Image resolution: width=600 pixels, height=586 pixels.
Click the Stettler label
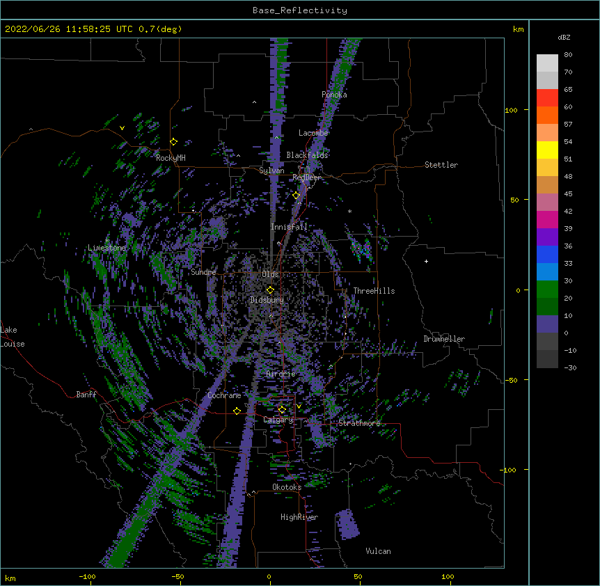(441, 165)
